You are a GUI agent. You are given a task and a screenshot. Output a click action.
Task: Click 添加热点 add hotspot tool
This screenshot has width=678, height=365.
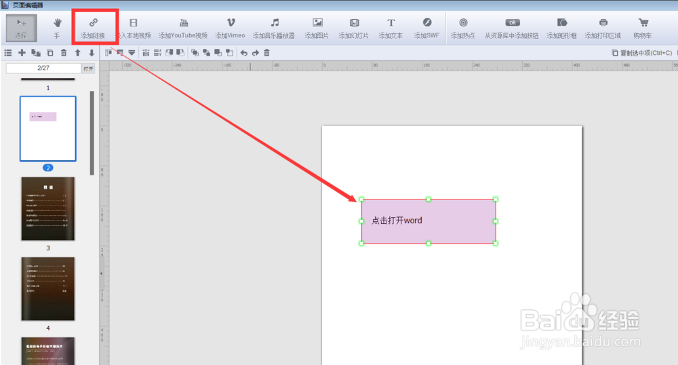pos(463,28)
